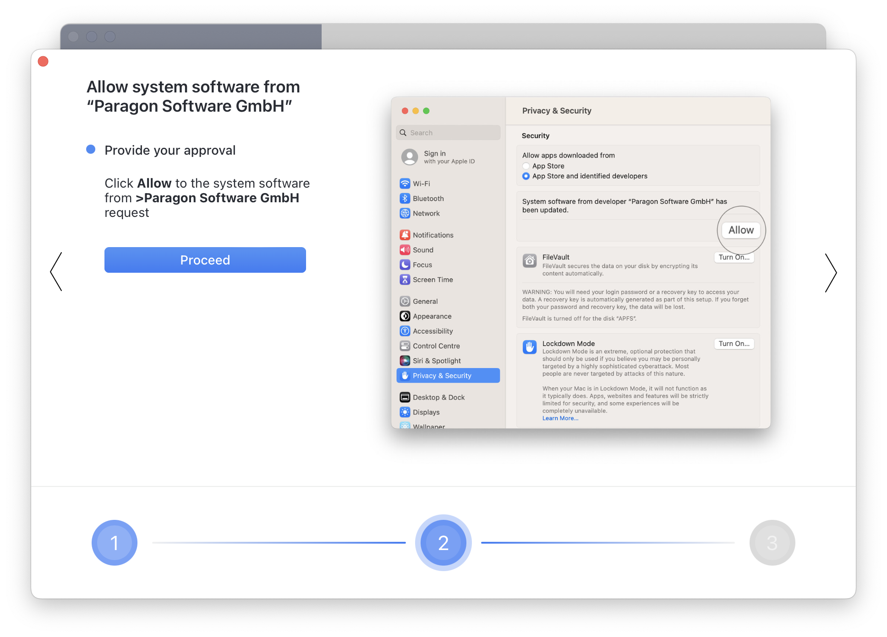The width and height of the screenshot is (887, 637).
Task: Click the Siri & Spotlight icon
Action: pyautogui.click(x=405, y=361)
